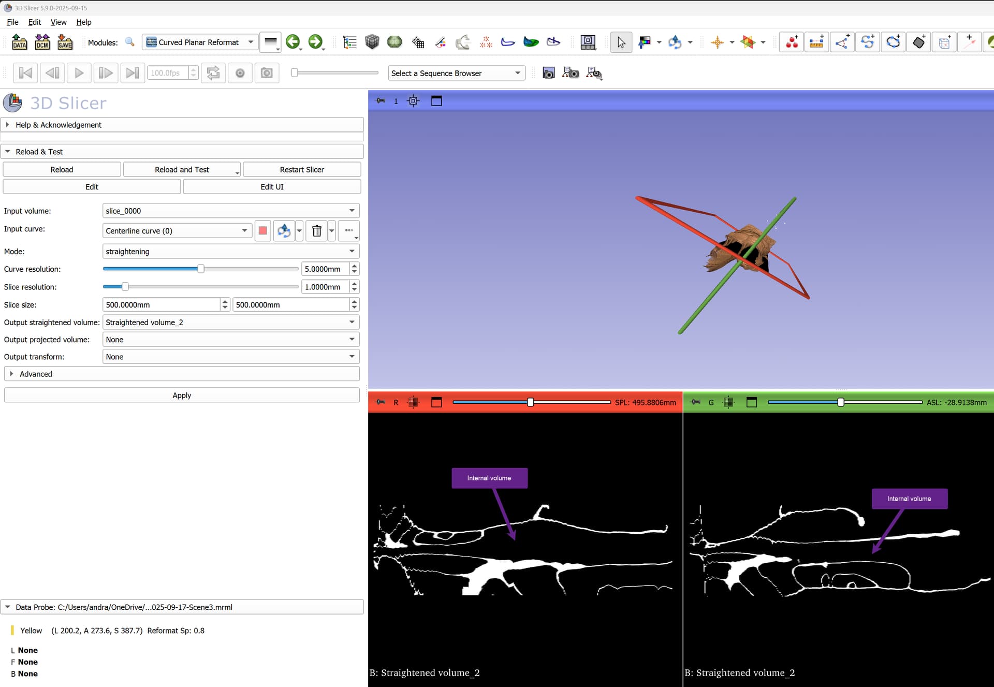Click the Load DICOM data icon

[x=42, y=42]
